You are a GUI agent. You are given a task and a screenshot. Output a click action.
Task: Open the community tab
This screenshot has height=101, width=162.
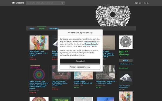pos(54,29)
